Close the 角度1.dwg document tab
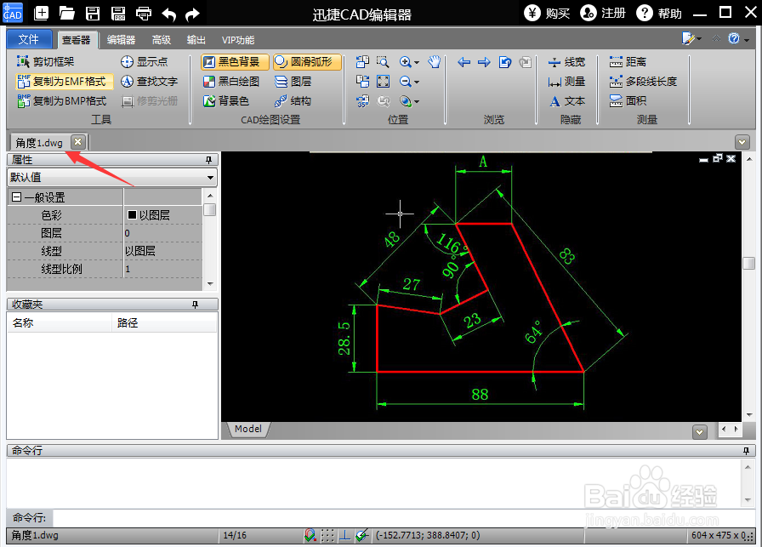 point(77,141)
